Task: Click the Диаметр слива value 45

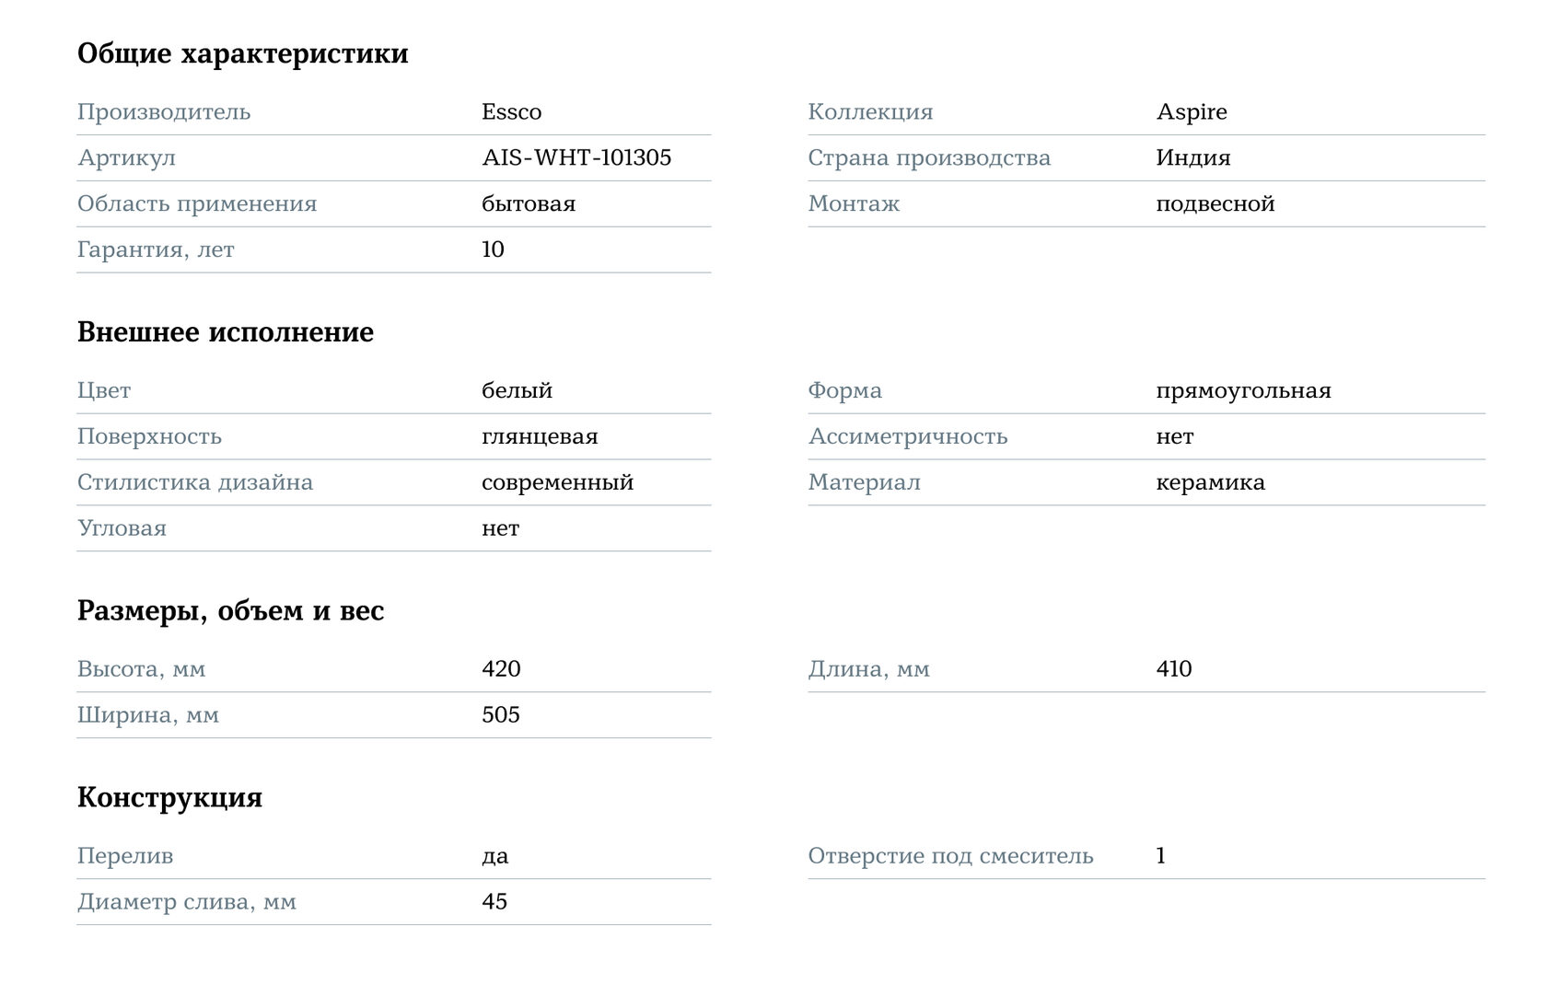Action: 494,902
